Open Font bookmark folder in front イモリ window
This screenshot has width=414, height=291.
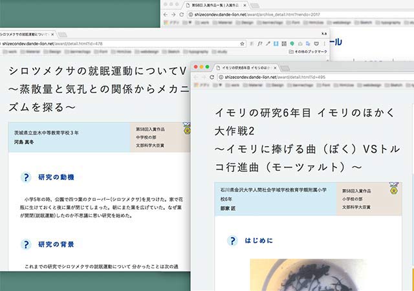point(323,85)
